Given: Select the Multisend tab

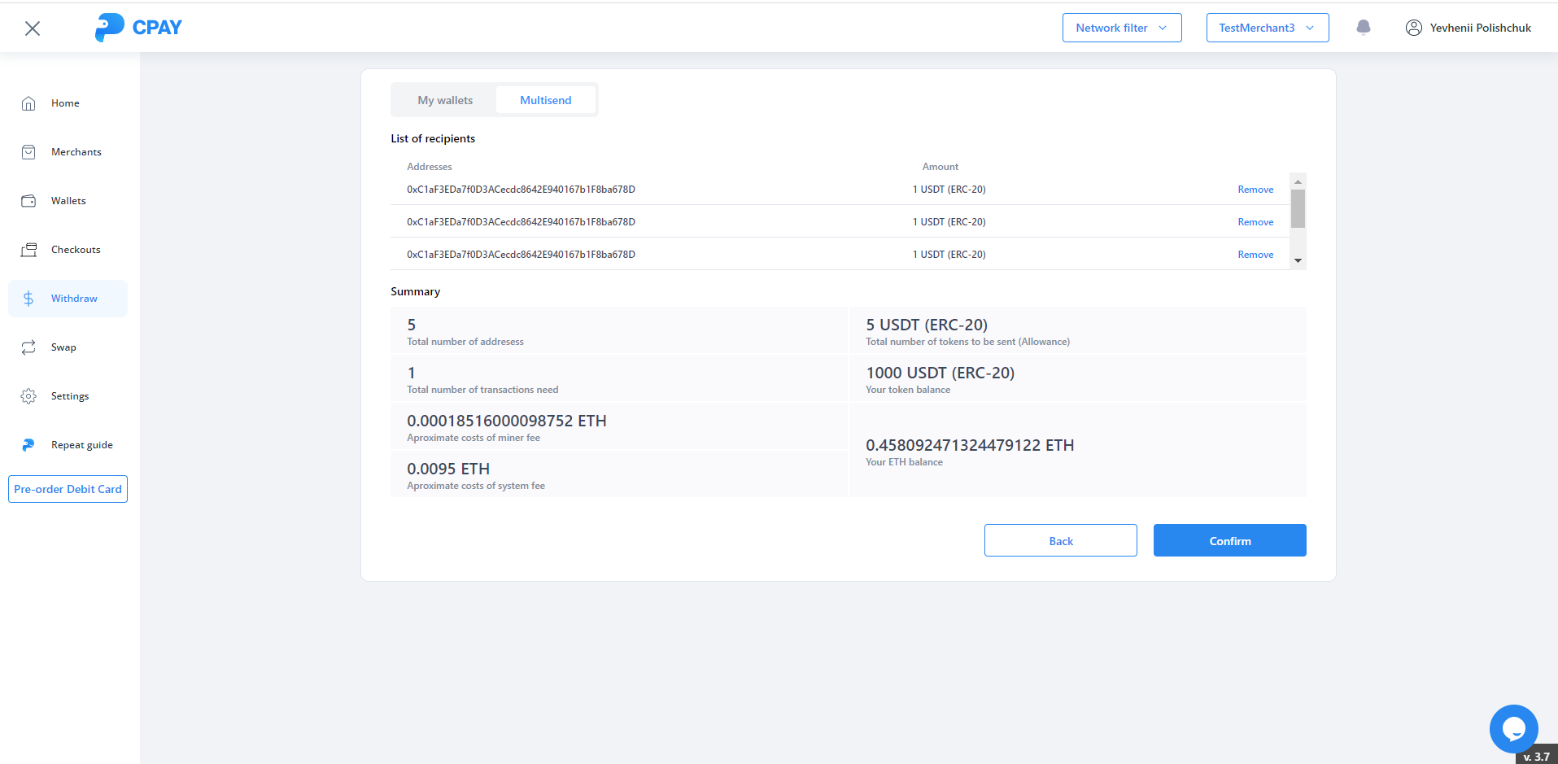Looking at the screenshot, I should pos(546,100).
